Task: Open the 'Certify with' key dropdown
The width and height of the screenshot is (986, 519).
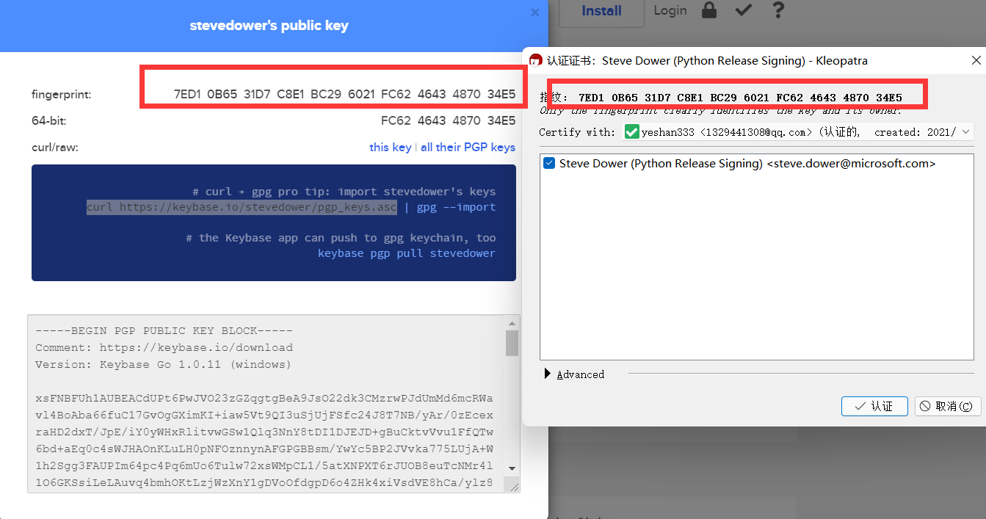Action: (797, 132)
